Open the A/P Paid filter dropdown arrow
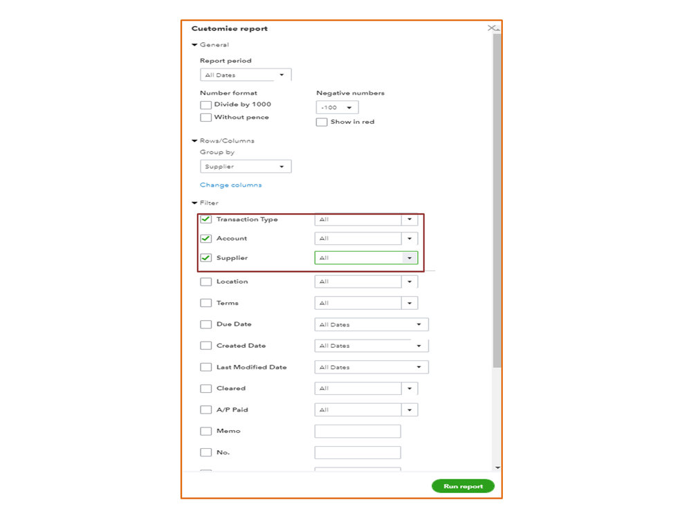 coord(409,410)
